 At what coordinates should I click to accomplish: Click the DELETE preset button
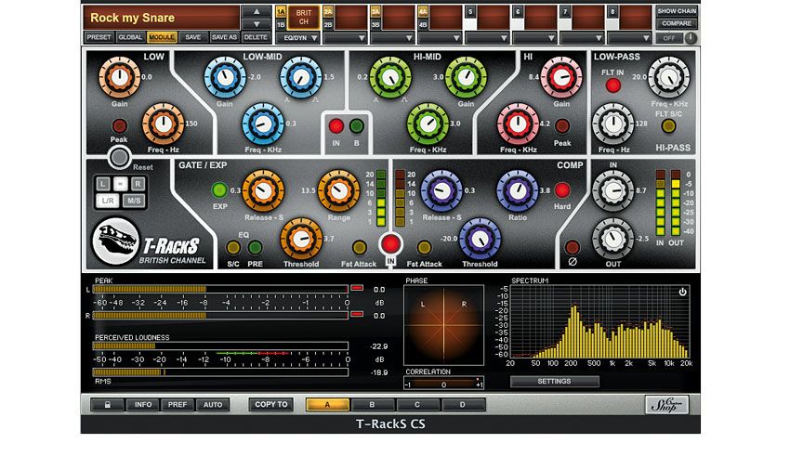click(256, 37)
